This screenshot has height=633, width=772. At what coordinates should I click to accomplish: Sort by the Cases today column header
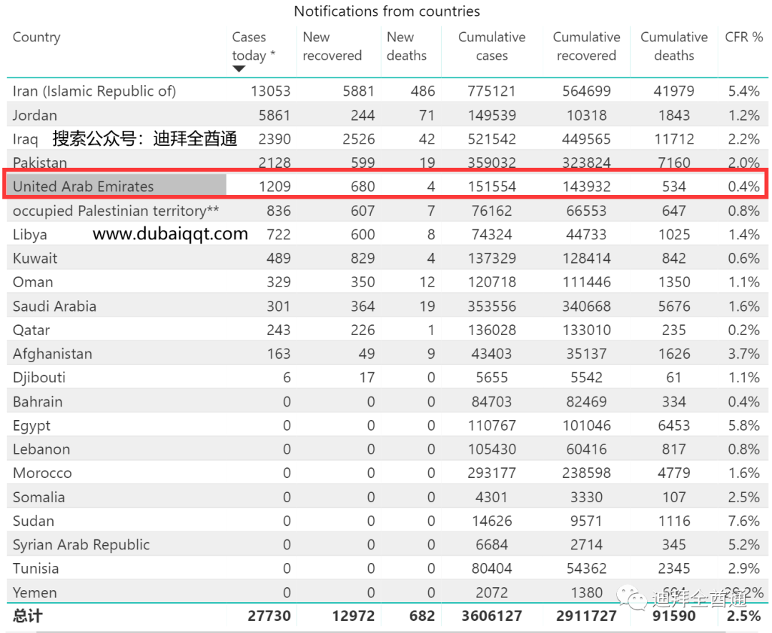(x=254, y=46)
